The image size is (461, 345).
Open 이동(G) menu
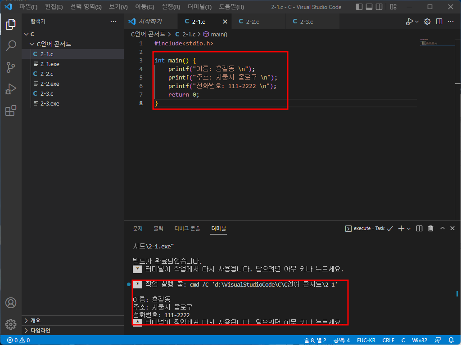click(x=145, y=7)
